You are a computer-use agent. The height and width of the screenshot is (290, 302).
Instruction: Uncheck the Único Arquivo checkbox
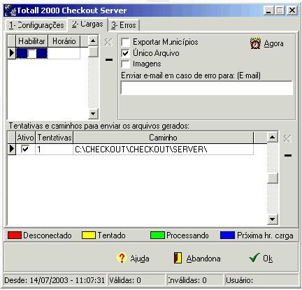(x=125, y=53)
